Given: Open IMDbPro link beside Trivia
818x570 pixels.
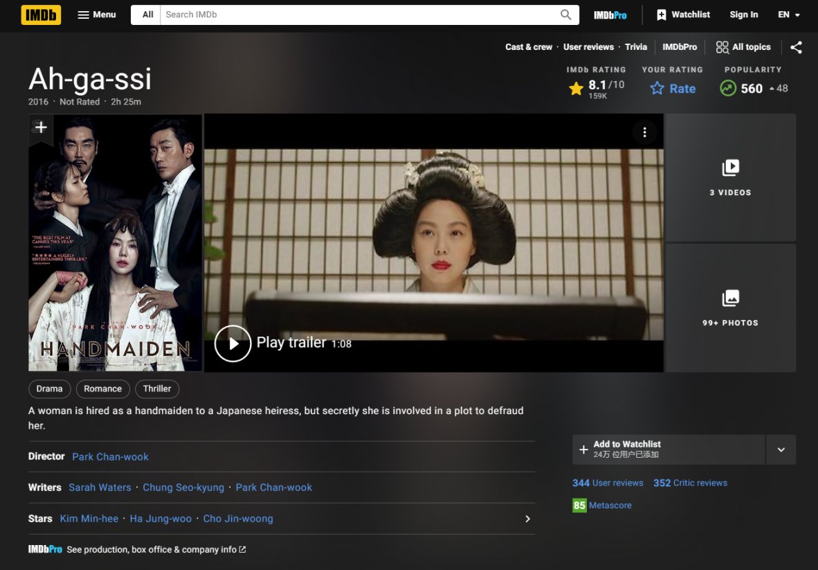Looking at the screenshot, I should tap(679, 47).
